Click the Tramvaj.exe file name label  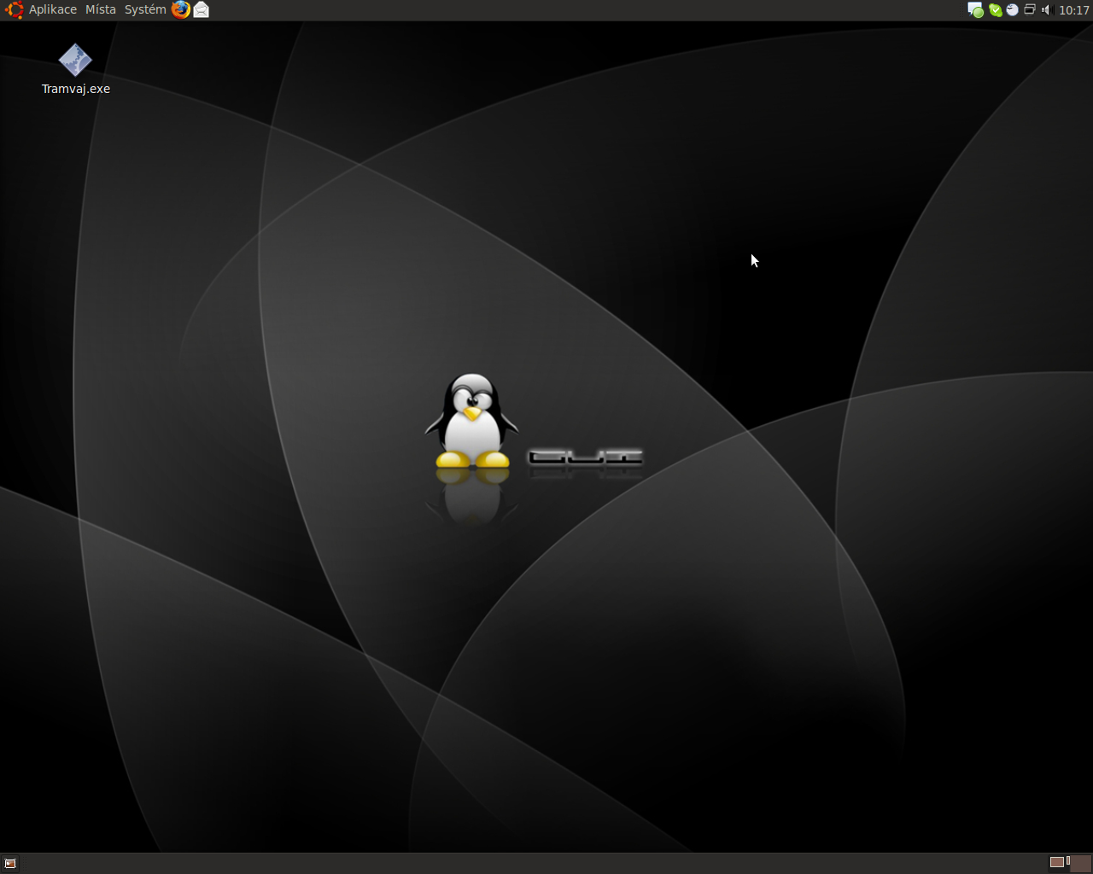tap(76, 89)
